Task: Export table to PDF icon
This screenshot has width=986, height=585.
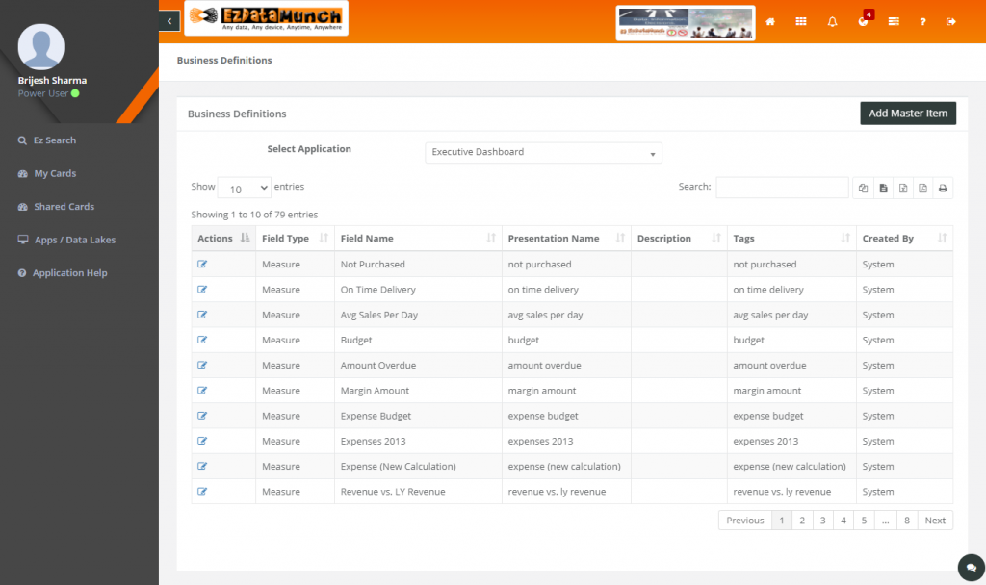Action: tap(923, 188)
